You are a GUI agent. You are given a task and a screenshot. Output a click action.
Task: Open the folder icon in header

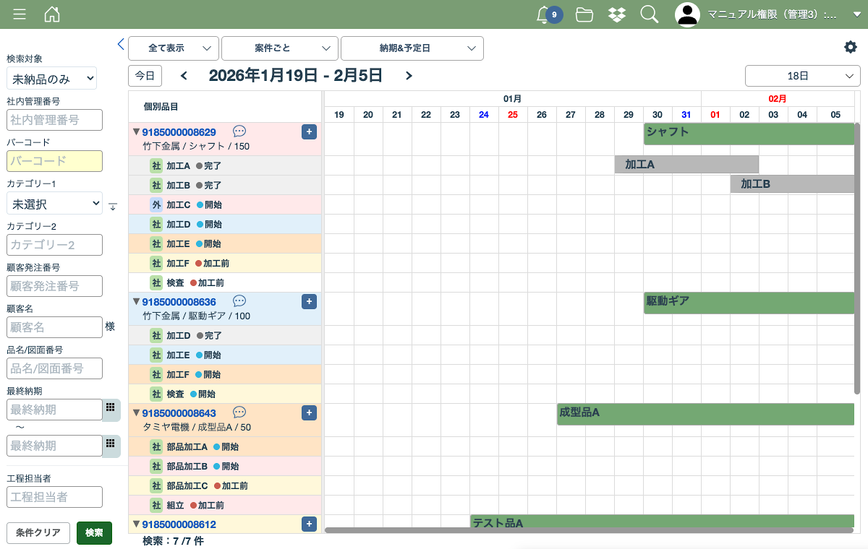pos(584,14)
